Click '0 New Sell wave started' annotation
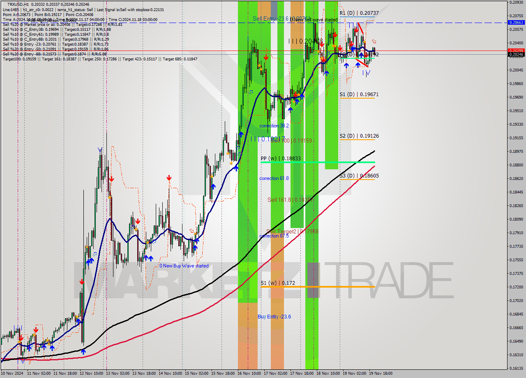The image size is (526, 378). click(314, 20)
